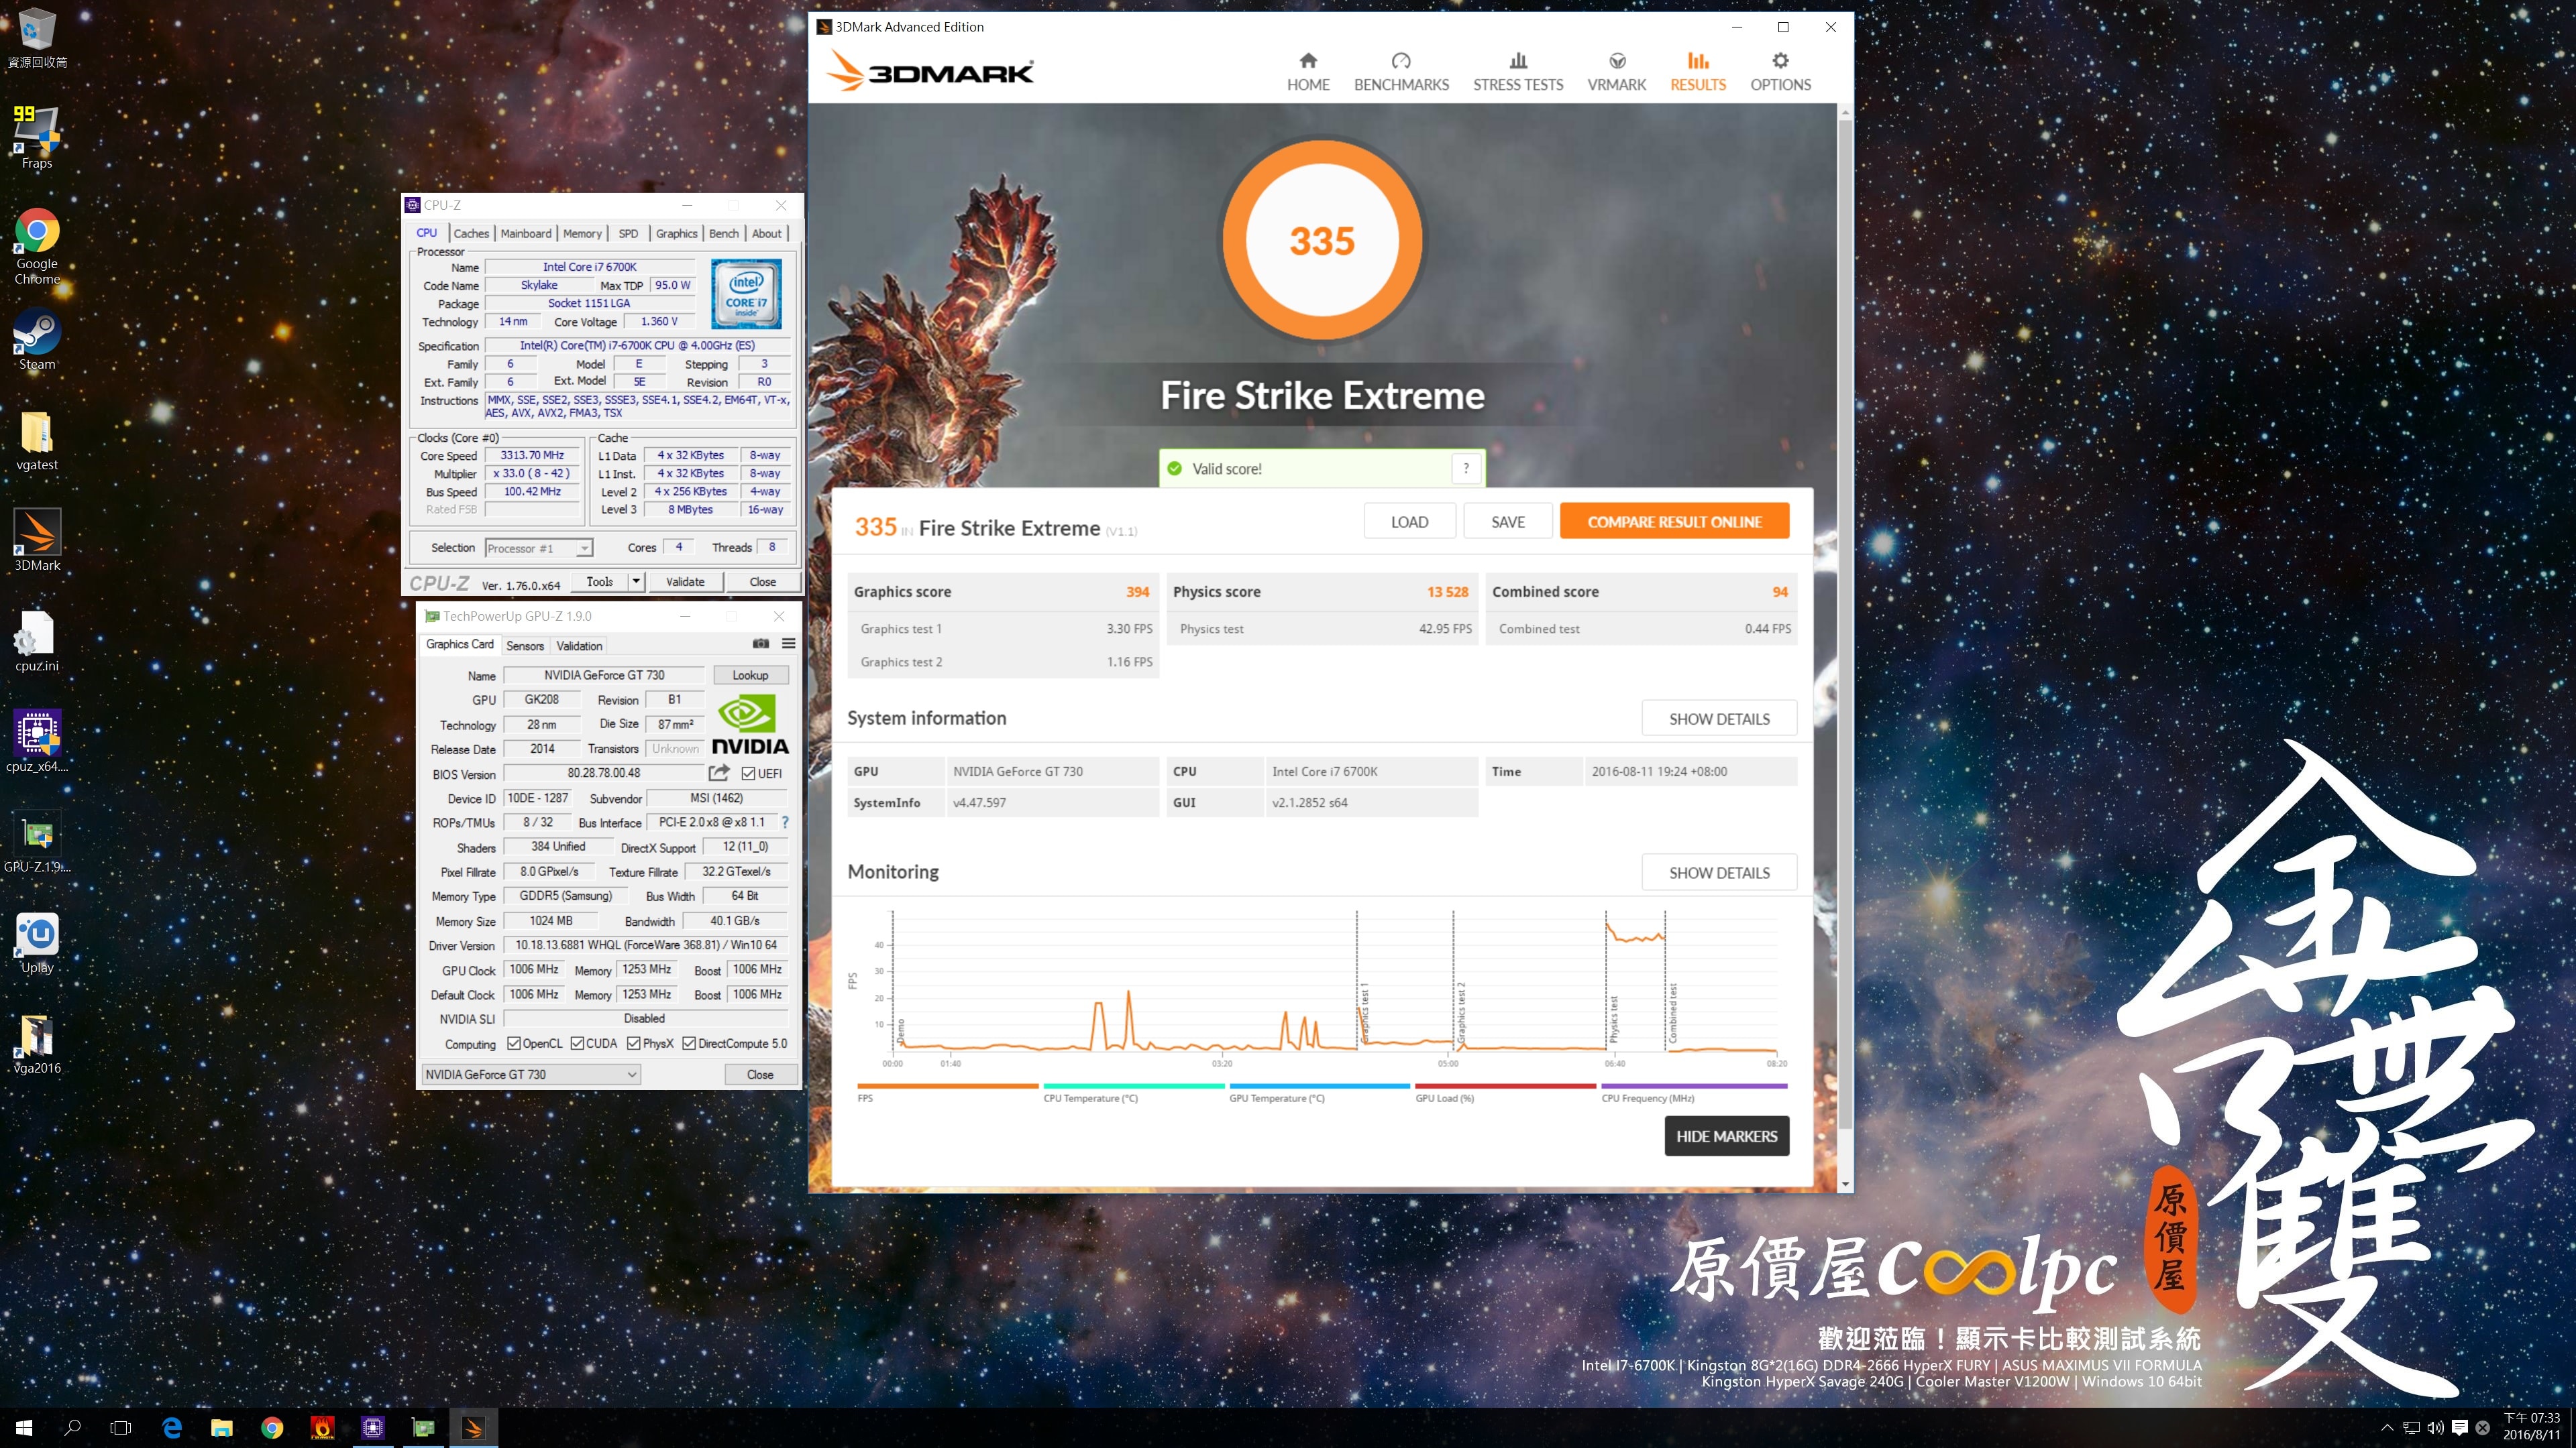
Task: Switch to the Memory tab in CPU-Z
Action: (582, 233)
